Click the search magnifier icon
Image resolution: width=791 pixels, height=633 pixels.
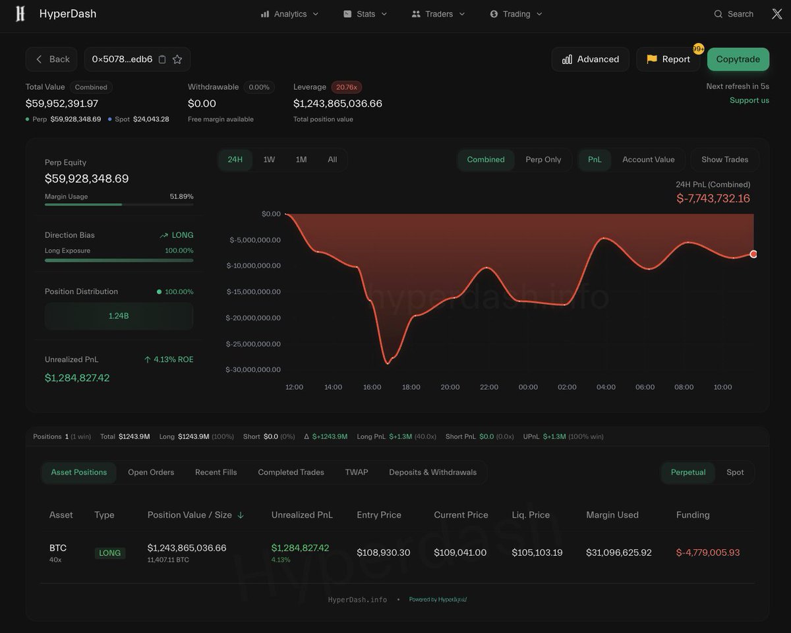pos(718,14)
